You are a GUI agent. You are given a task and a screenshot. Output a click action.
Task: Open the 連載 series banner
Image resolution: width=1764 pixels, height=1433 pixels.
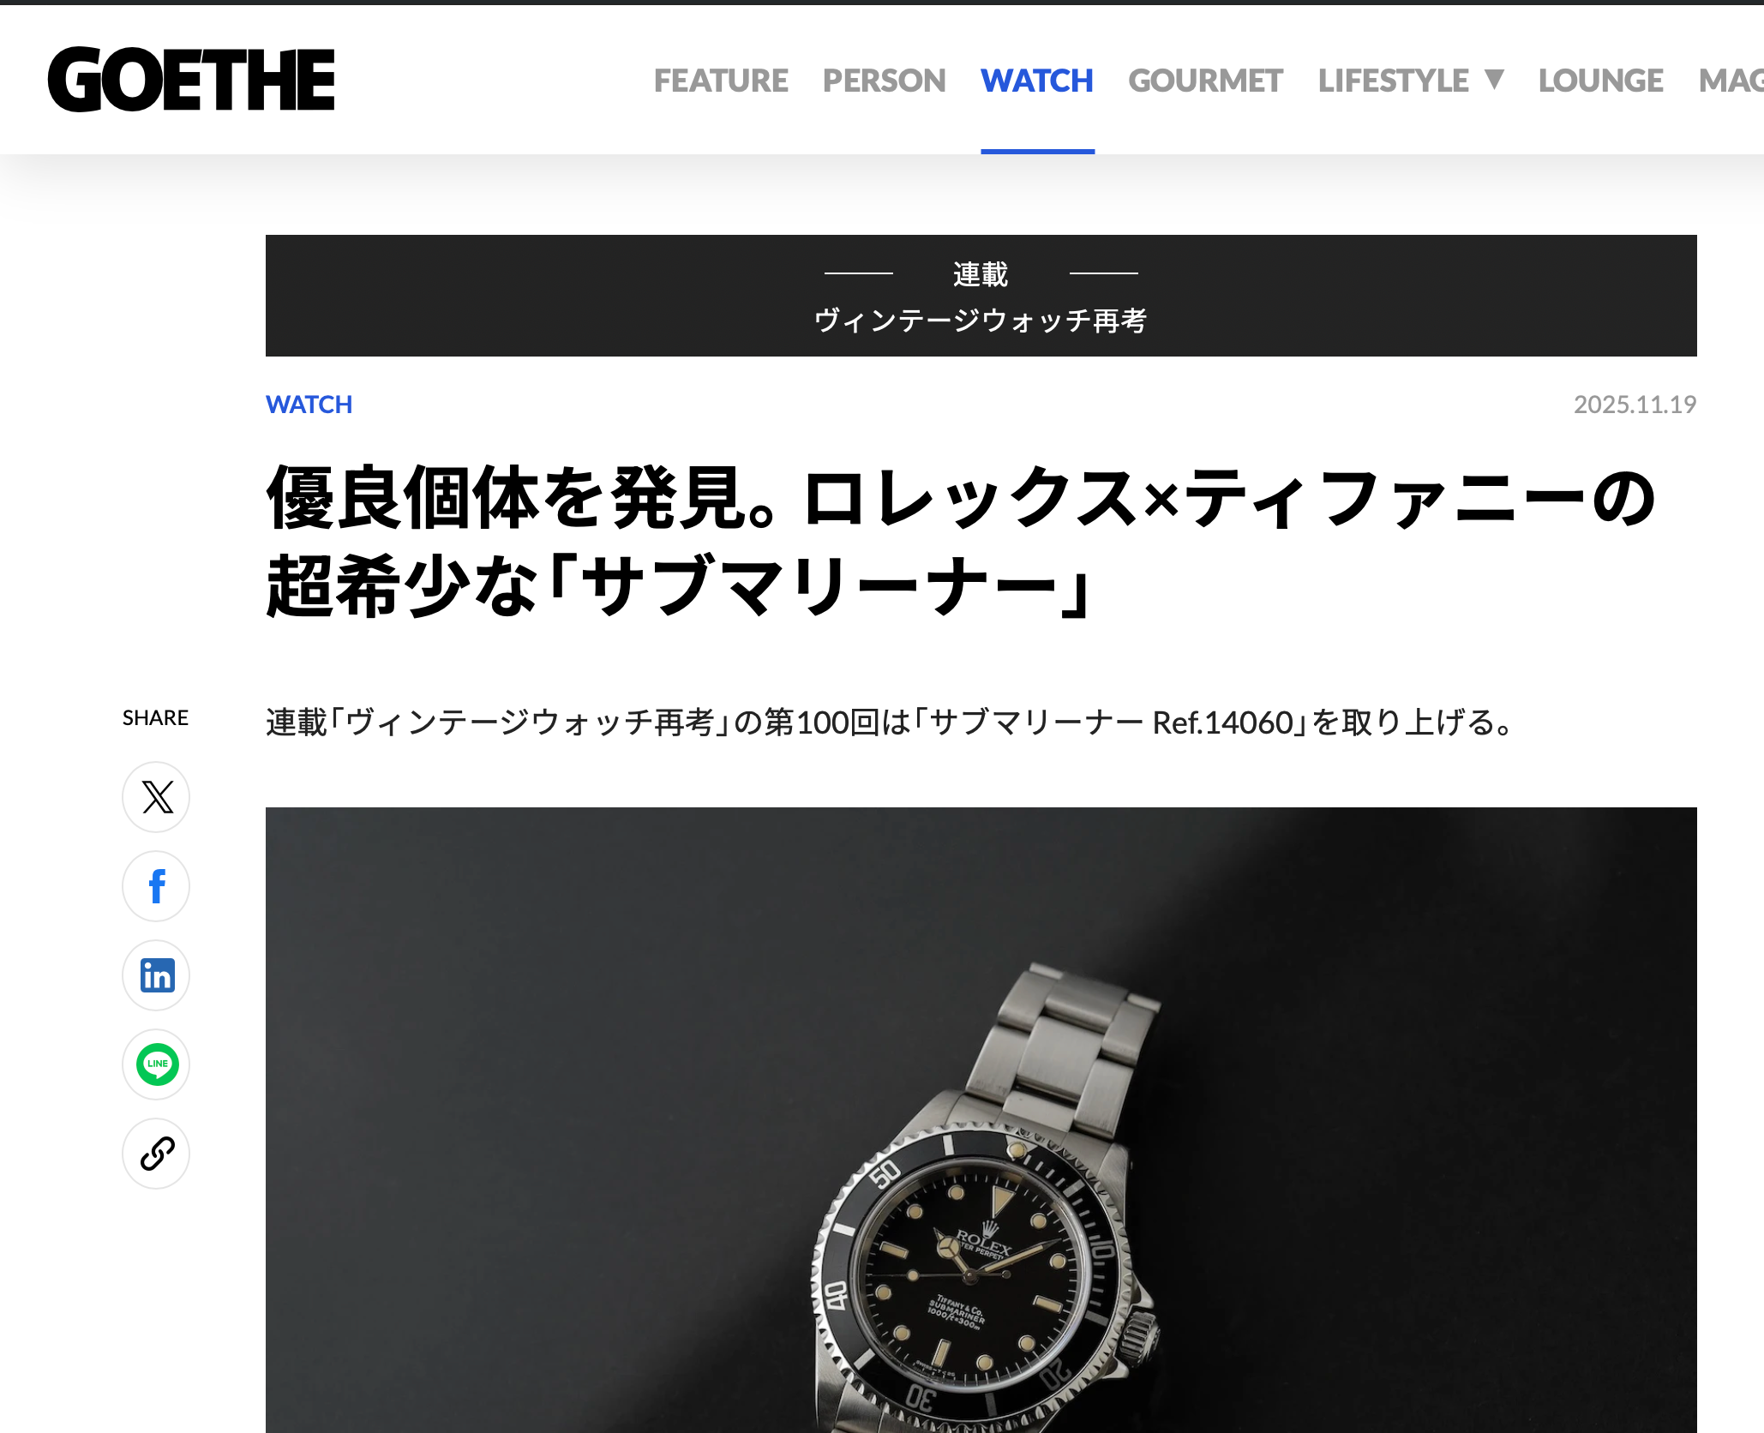[981, 296]
